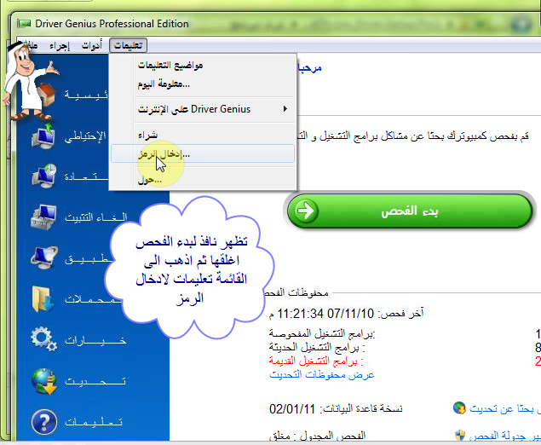Start scan with بدء الفحص button
Screen dimensions: 541x445
pos(410,211)
